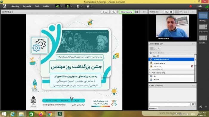Select the pointer tool in Share pod
The image size is (209, 117).
pyautogui.click(x=113, y=12)
